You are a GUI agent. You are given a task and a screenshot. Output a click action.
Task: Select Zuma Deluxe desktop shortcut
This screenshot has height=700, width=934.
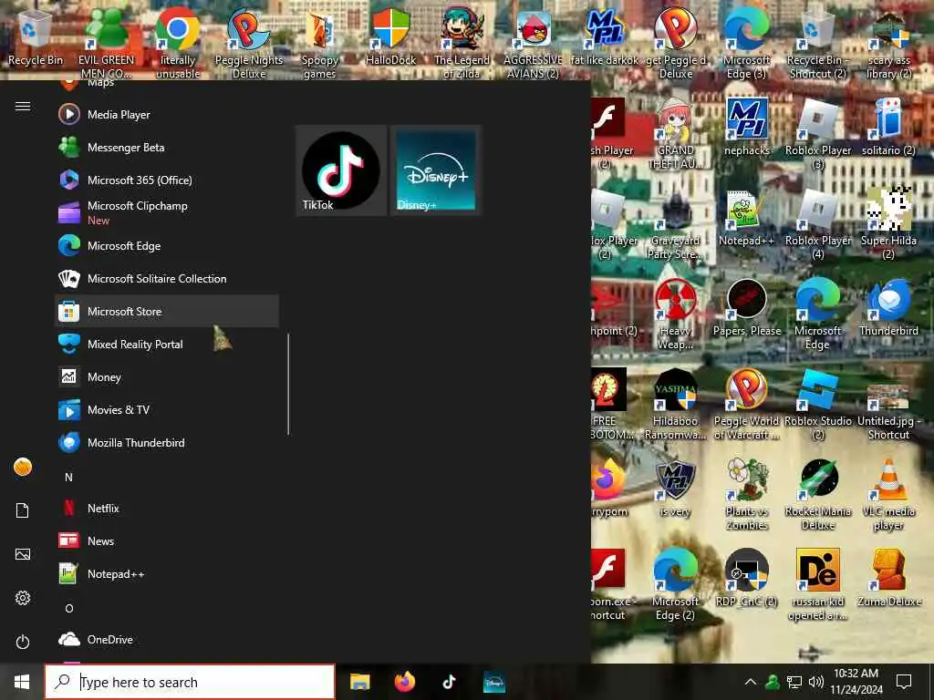[x=888, y=578]
